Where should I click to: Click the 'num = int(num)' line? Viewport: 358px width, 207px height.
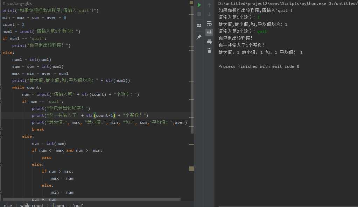[x=49, y=143]
